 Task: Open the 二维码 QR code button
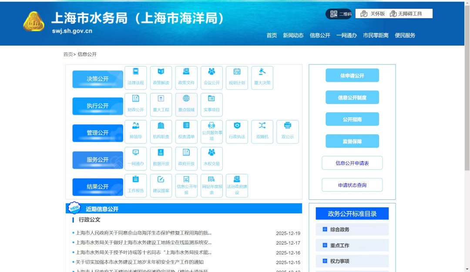[x=339, y=14]
